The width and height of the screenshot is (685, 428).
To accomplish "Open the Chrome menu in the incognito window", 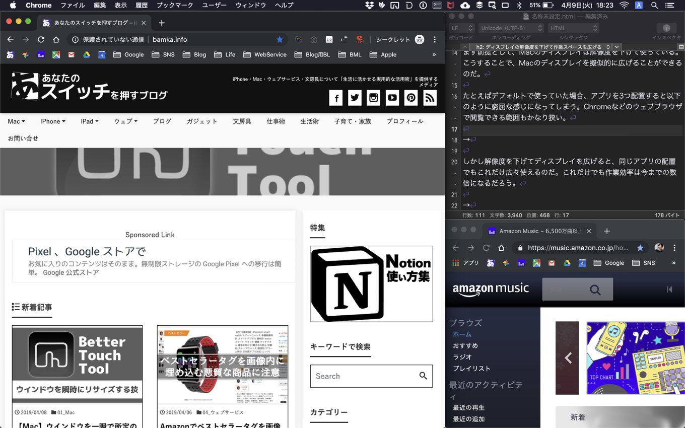I will [435, 39].
